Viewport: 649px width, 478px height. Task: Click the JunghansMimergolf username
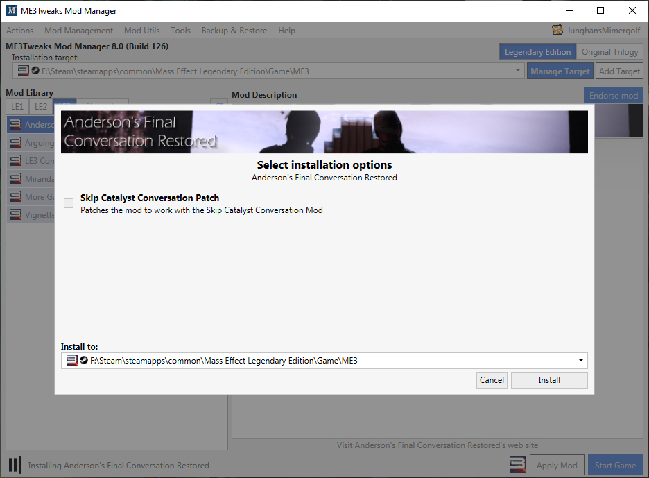tap(603, 31)
